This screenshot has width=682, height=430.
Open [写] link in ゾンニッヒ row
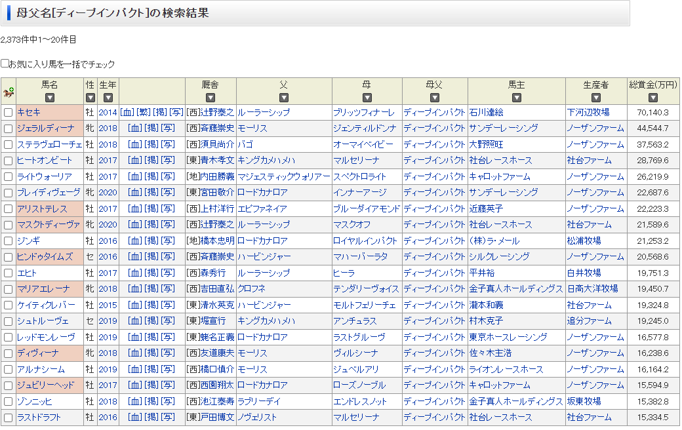point(168,401)
